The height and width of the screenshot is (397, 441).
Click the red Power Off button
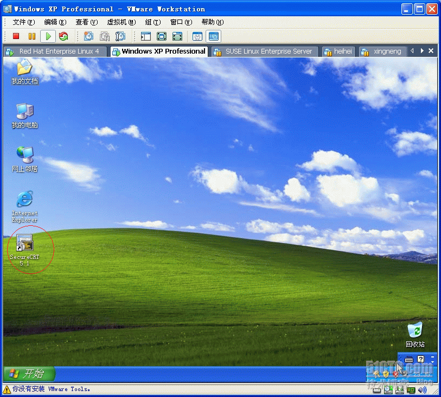(x=16, y=36)
